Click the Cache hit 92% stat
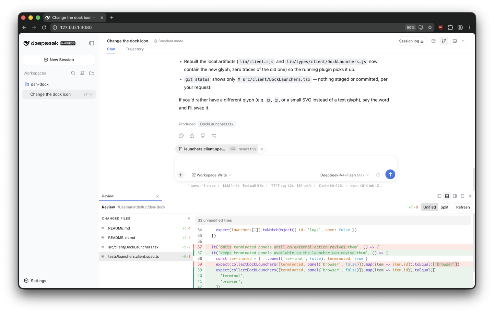Screen dimensions: 494x313 [x=331, y=186]
